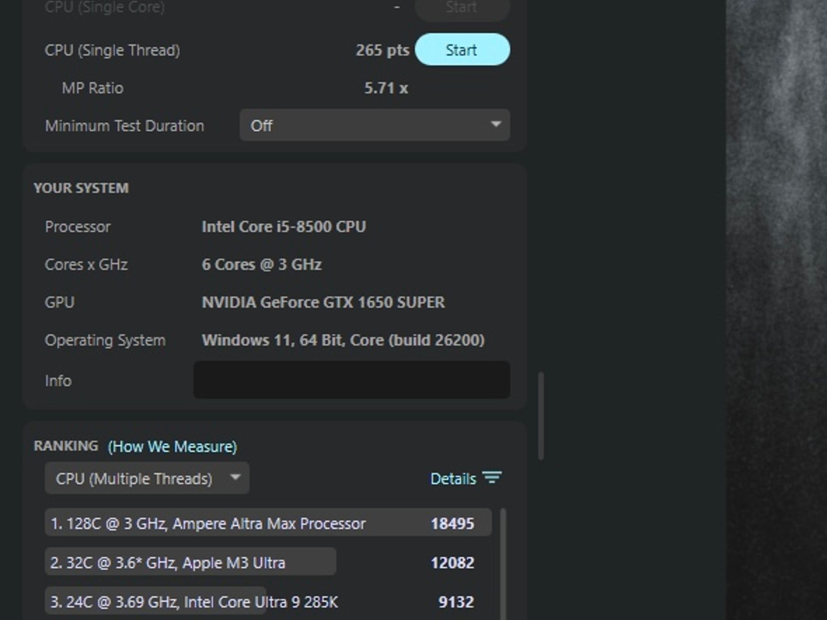
Task: Click the main panel vertical scrollbar
Action: [541, 416]
